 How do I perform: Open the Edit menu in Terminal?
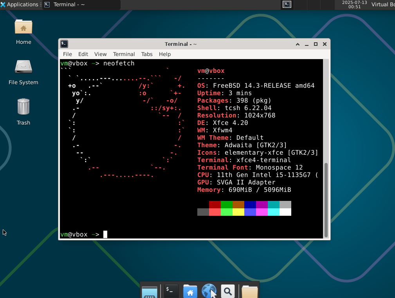click(x=83, y=54)
